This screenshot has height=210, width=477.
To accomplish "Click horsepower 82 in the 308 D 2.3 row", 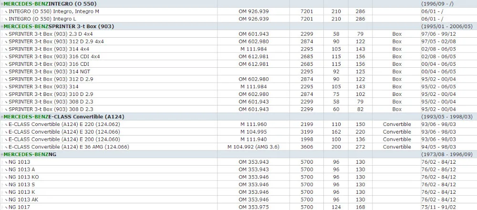I will [361, 109].
